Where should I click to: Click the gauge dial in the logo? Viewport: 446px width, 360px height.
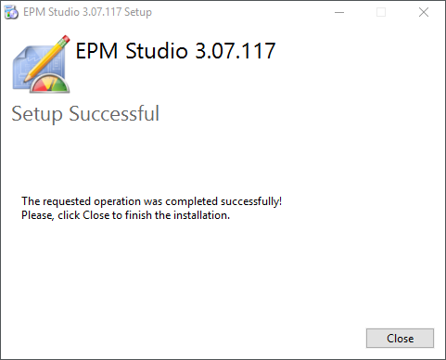coord(50,84)
